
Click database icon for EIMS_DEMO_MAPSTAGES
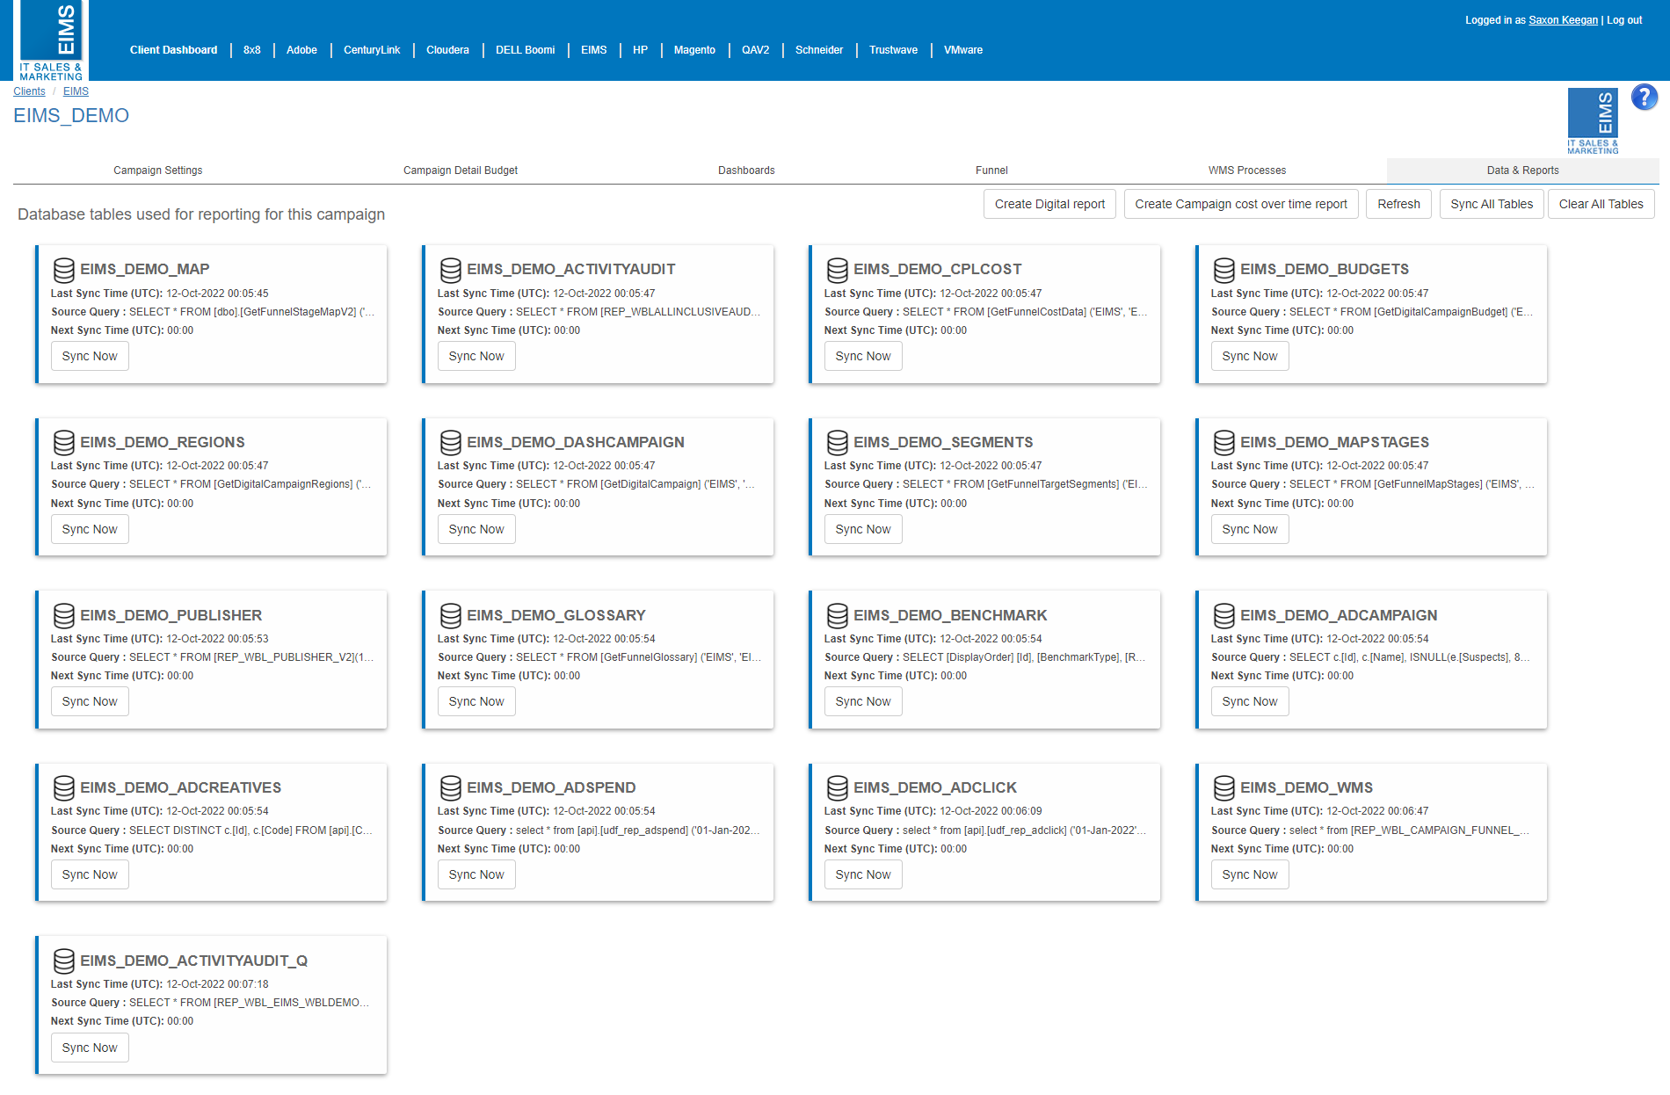pyautogui.click(x=1223, y=443)
